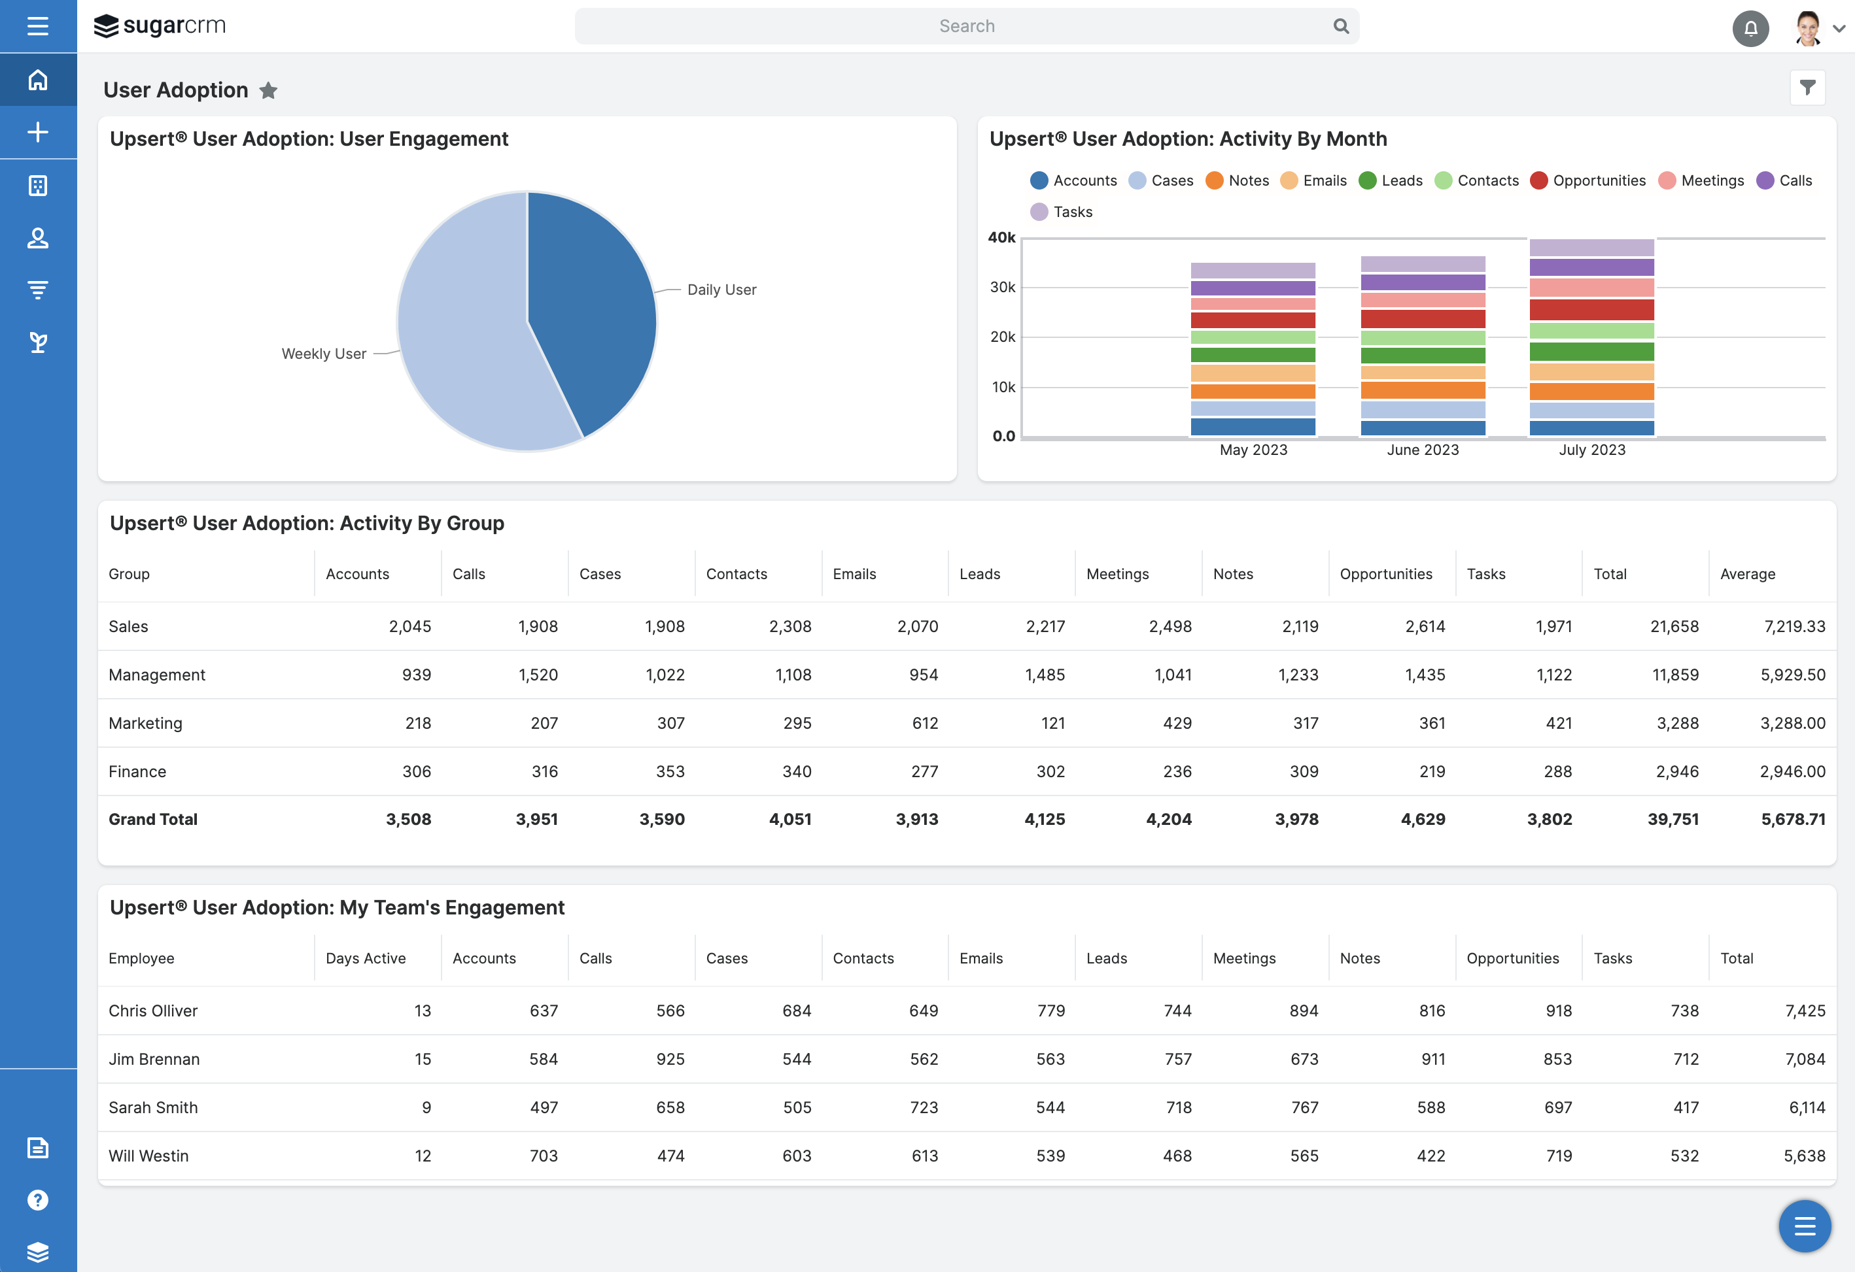The height and width of the screenshot is (1272, 1855).
Task: Toggle the favorite star next to User Adoption
Action: (x=269, y=90)
